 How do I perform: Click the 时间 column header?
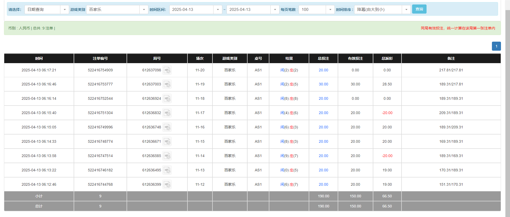coord(39,58)
